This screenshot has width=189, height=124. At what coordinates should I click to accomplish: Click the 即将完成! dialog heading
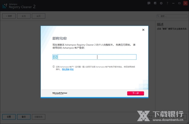60,38
